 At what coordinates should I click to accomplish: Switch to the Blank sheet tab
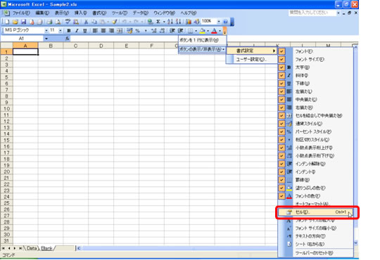click(46, 248)
